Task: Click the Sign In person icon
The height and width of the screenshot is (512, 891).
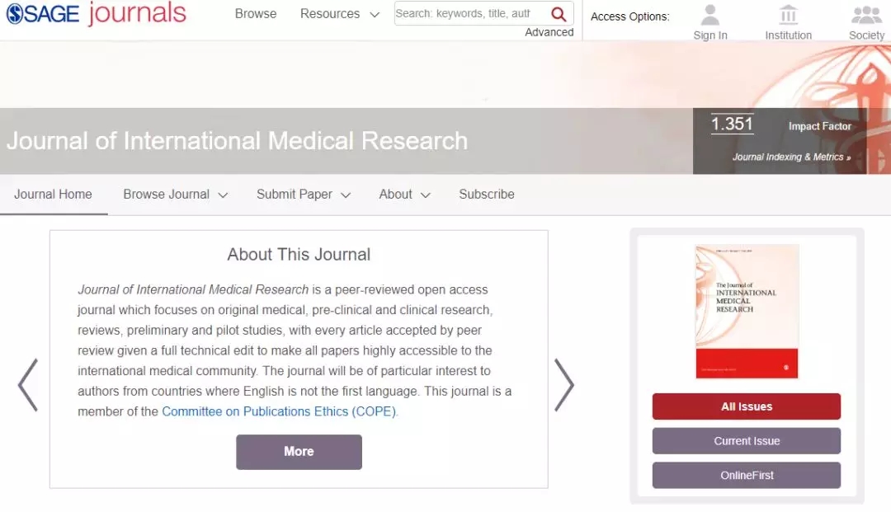Action: [709, 16]
